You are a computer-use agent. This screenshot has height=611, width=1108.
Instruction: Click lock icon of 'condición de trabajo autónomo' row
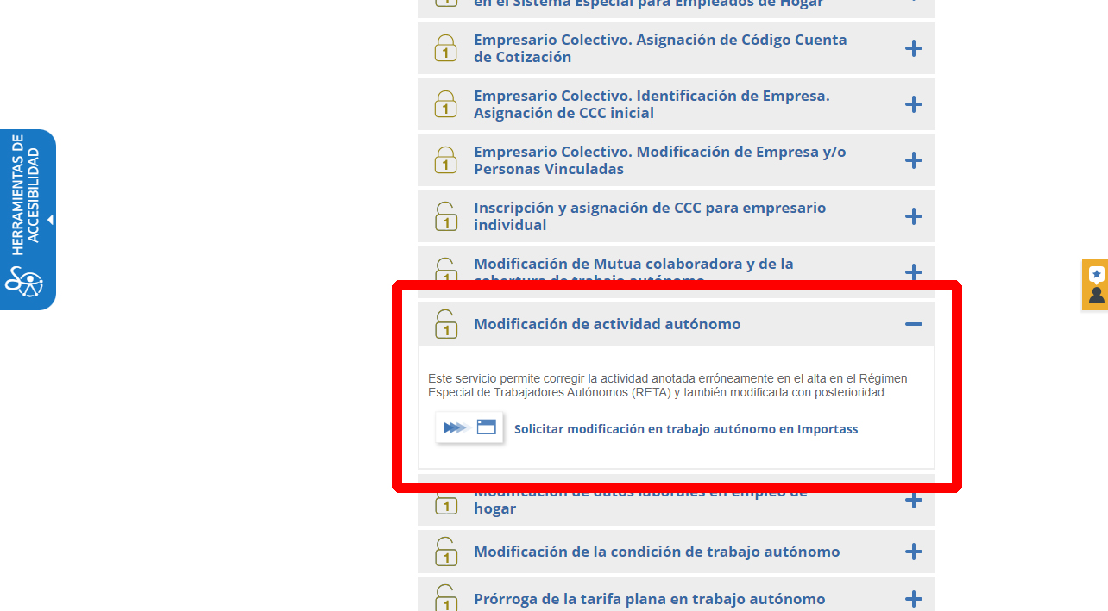pos(445,552)
